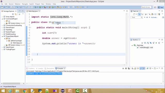Click Clear Console icon
Viewport: 165px width, 93px height.
pyautogui.click(x=132, y=68)
